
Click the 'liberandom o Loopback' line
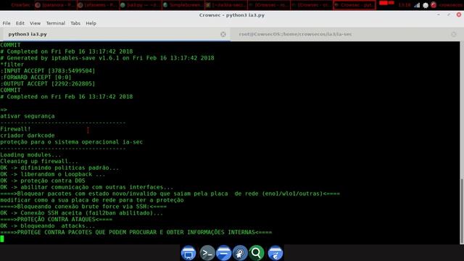53,174
